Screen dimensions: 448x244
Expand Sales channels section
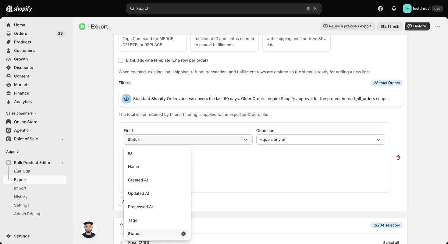click(x=21, y=113)
